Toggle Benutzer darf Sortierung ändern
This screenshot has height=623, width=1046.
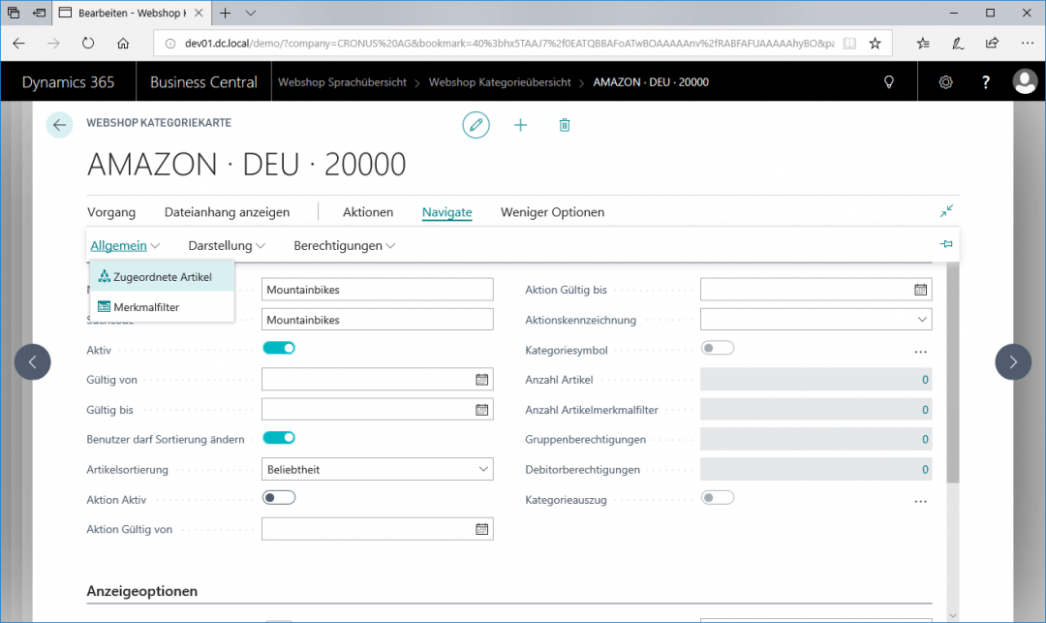tap(279, 438)
